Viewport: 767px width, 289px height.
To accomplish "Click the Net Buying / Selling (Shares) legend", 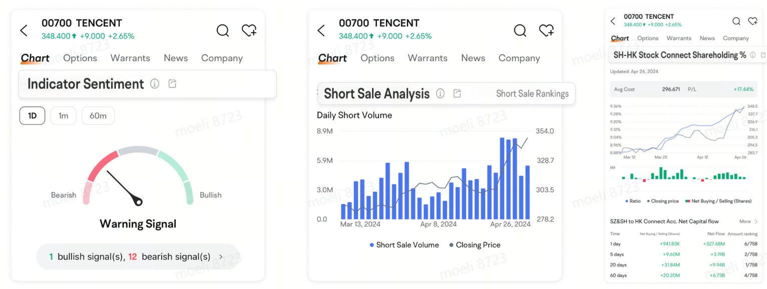I will pos(718,201).
